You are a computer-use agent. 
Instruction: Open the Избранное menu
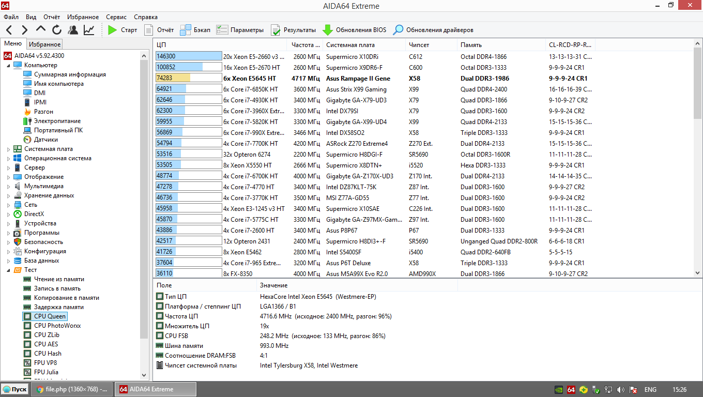[83, 17]
